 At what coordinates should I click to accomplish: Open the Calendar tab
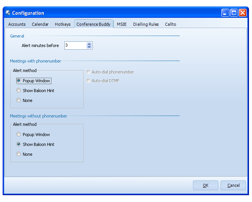pos(40,24)
